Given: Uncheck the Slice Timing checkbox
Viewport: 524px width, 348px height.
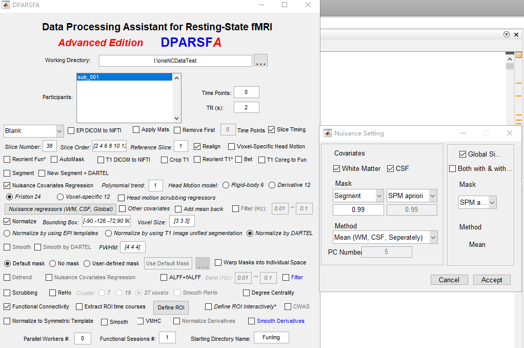Looking at the screenshot, I should coord(271,129).
